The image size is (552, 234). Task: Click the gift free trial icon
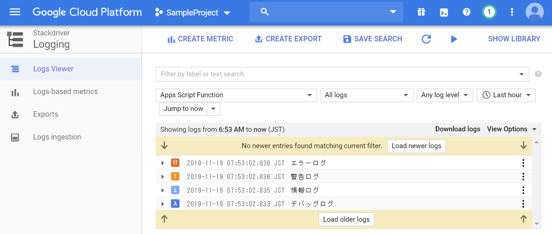tap(421, 12)
